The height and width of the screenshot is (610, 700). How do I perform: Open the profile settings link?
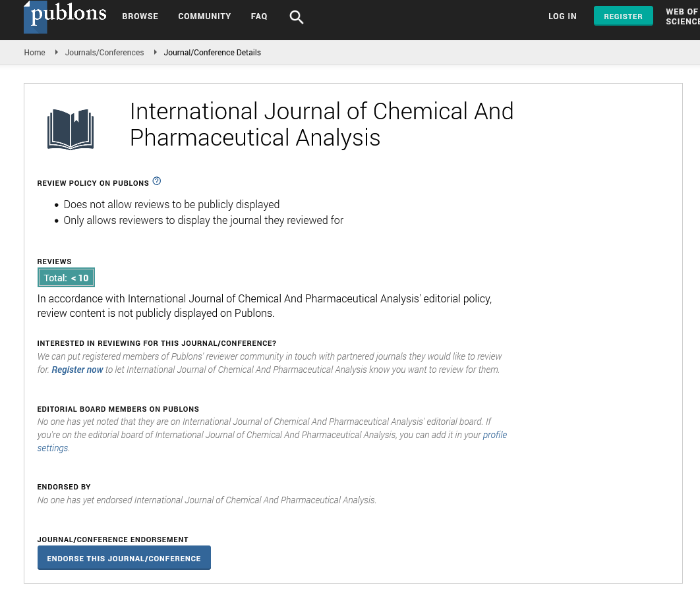click(x=494, y=435)
